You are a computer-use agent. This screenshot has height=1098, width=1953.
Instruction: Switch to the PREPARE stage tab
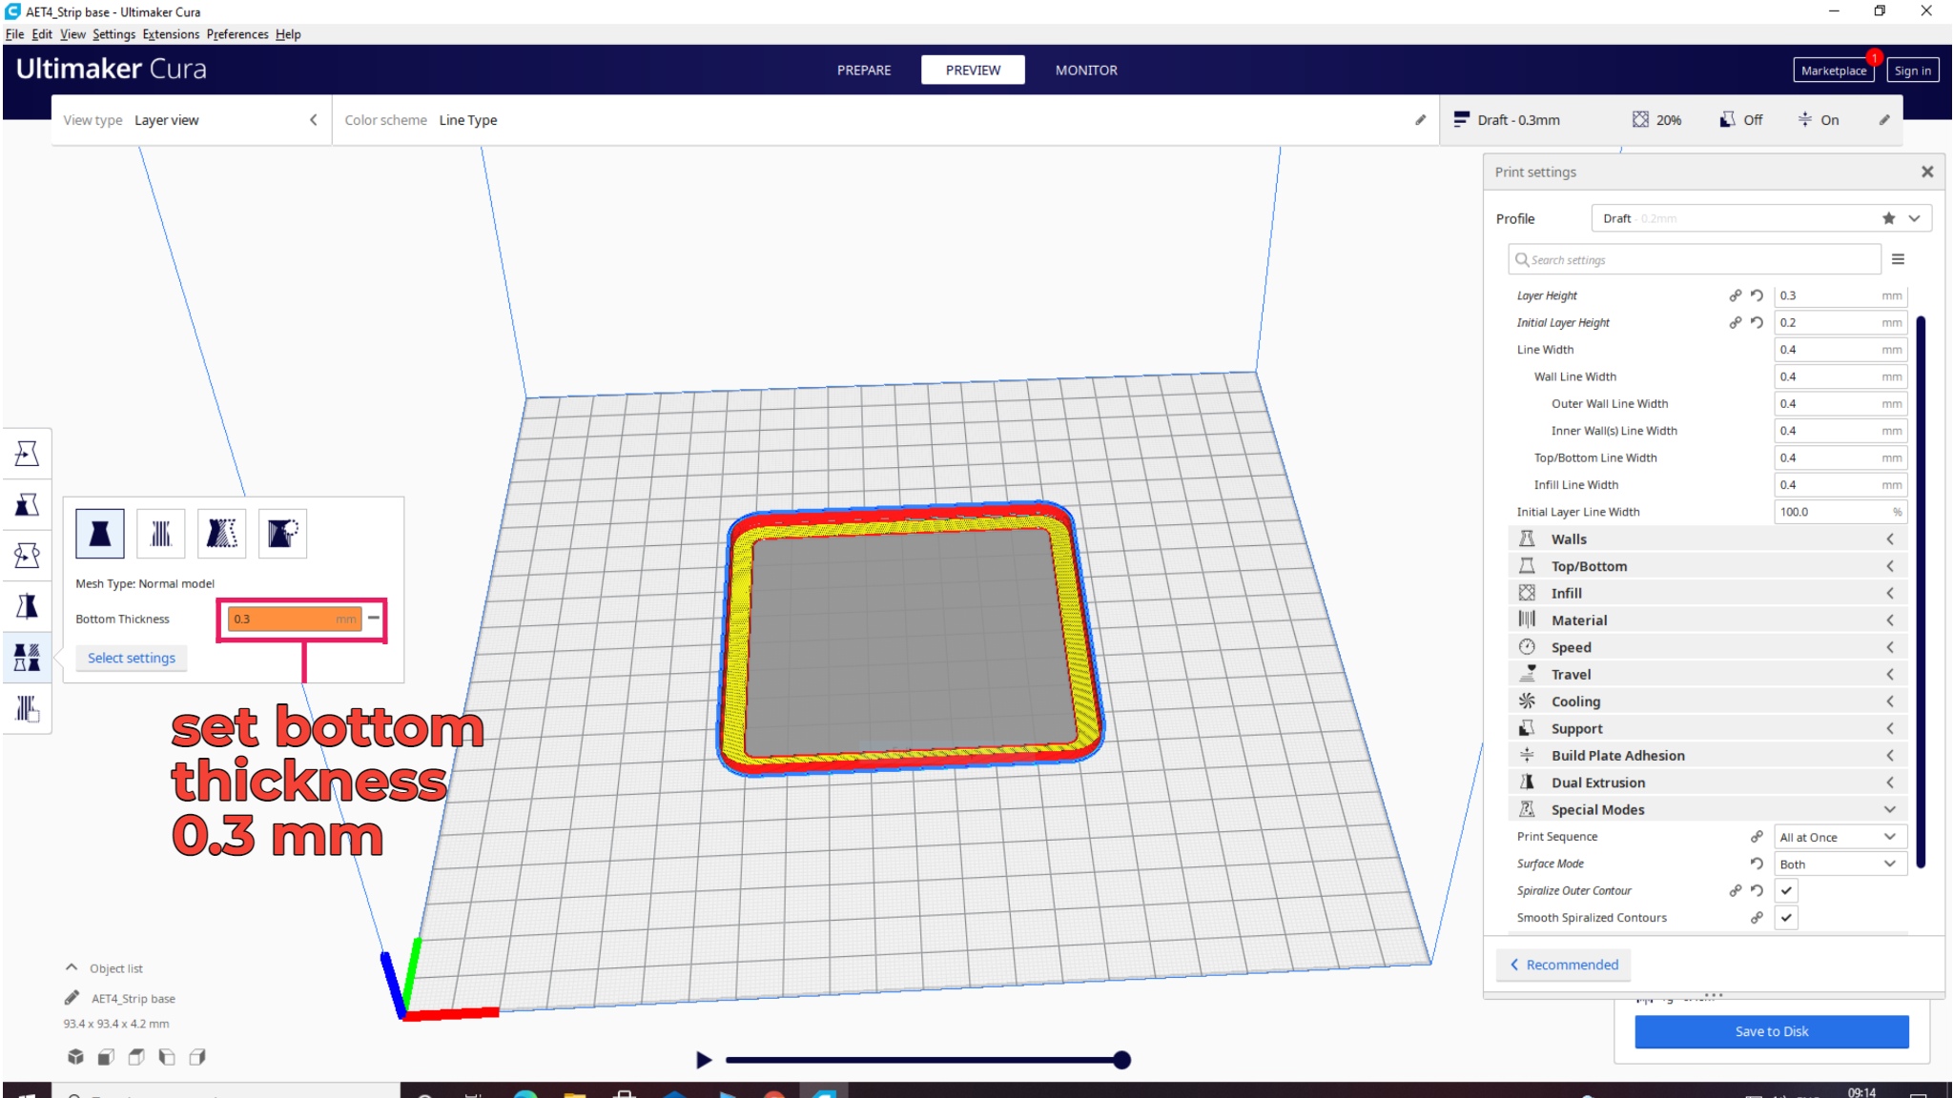[864, 70]
